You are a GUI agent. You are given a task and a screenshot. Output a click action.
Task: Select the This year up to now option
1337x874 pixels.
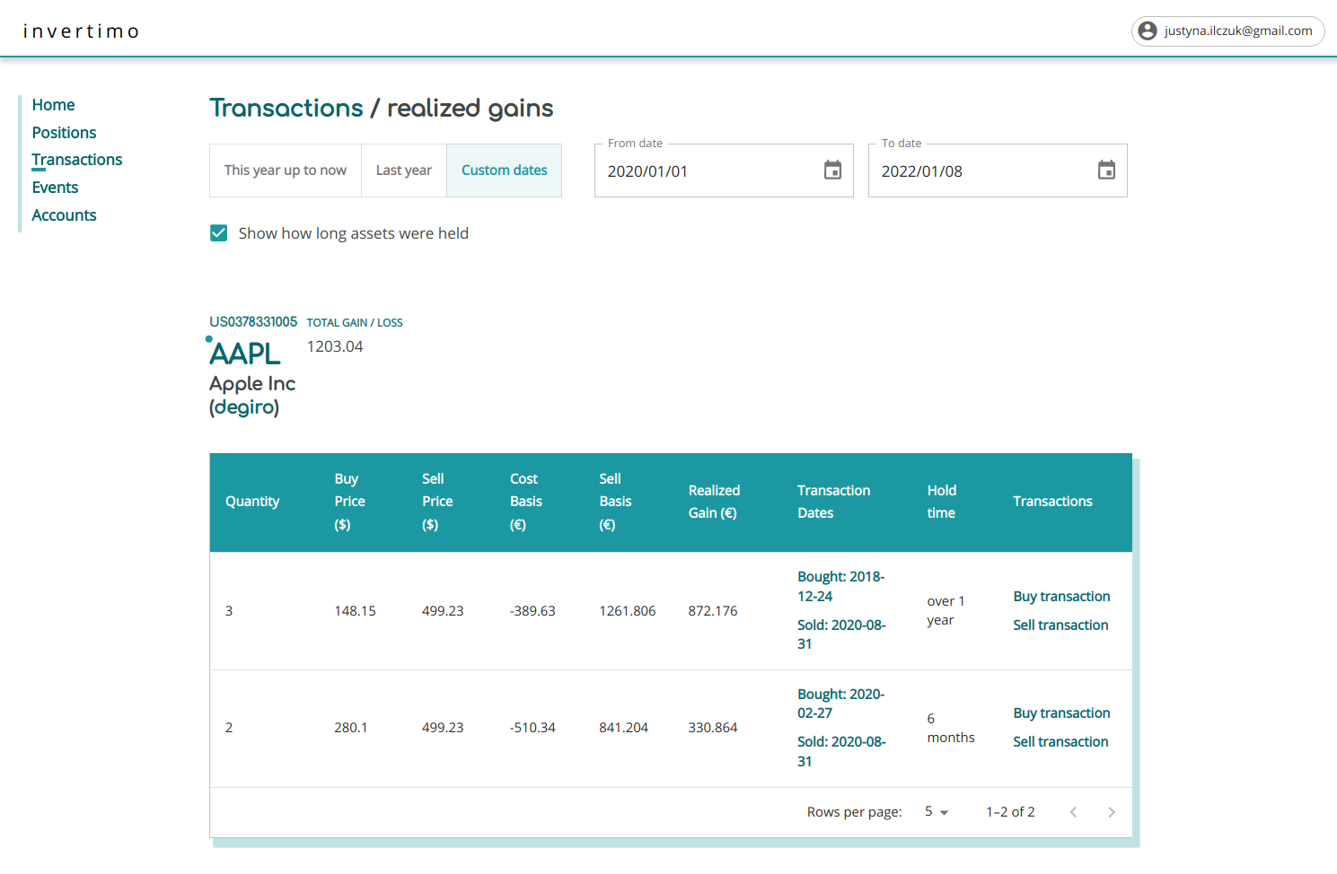[286, 170]
